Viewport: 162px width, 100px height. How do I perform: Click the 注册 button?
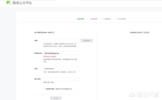point(56,98)
